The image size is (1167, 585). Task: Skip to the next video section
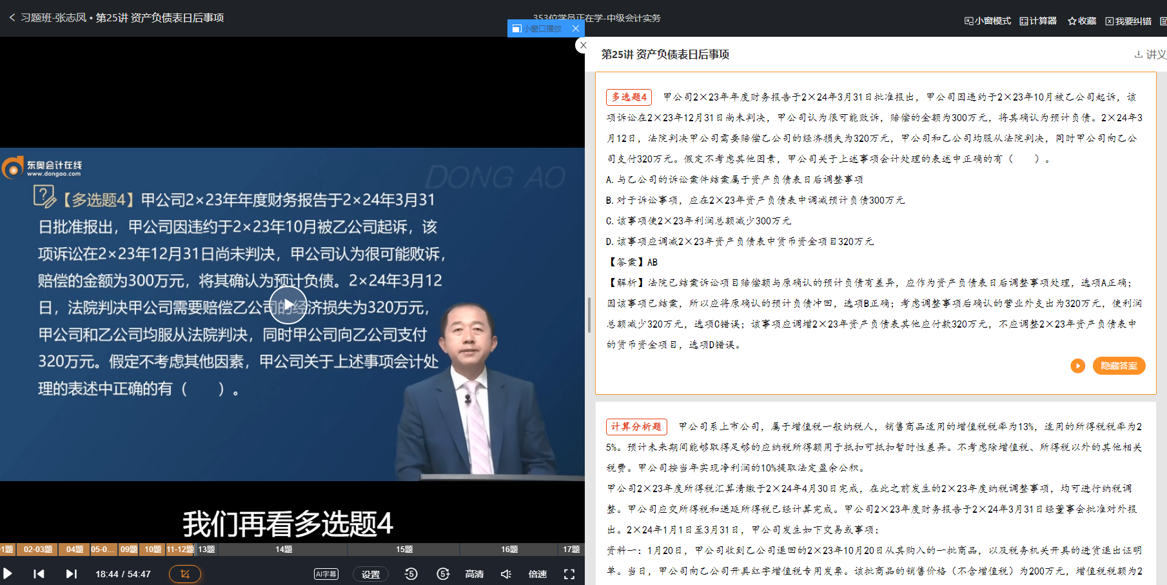tap(71, 573)
